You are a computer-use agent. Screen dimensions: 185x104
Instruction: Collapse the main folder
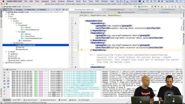[x=9, y=18]
